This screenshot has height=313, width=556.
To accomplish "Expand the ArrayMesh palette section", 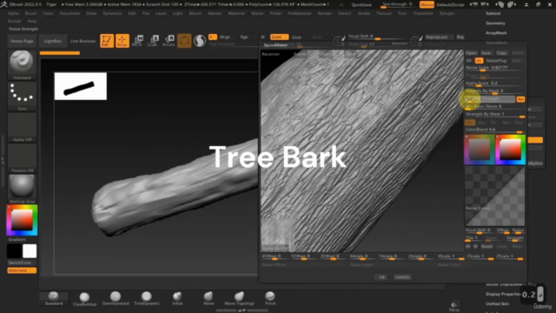I will (x=496, y=33).
